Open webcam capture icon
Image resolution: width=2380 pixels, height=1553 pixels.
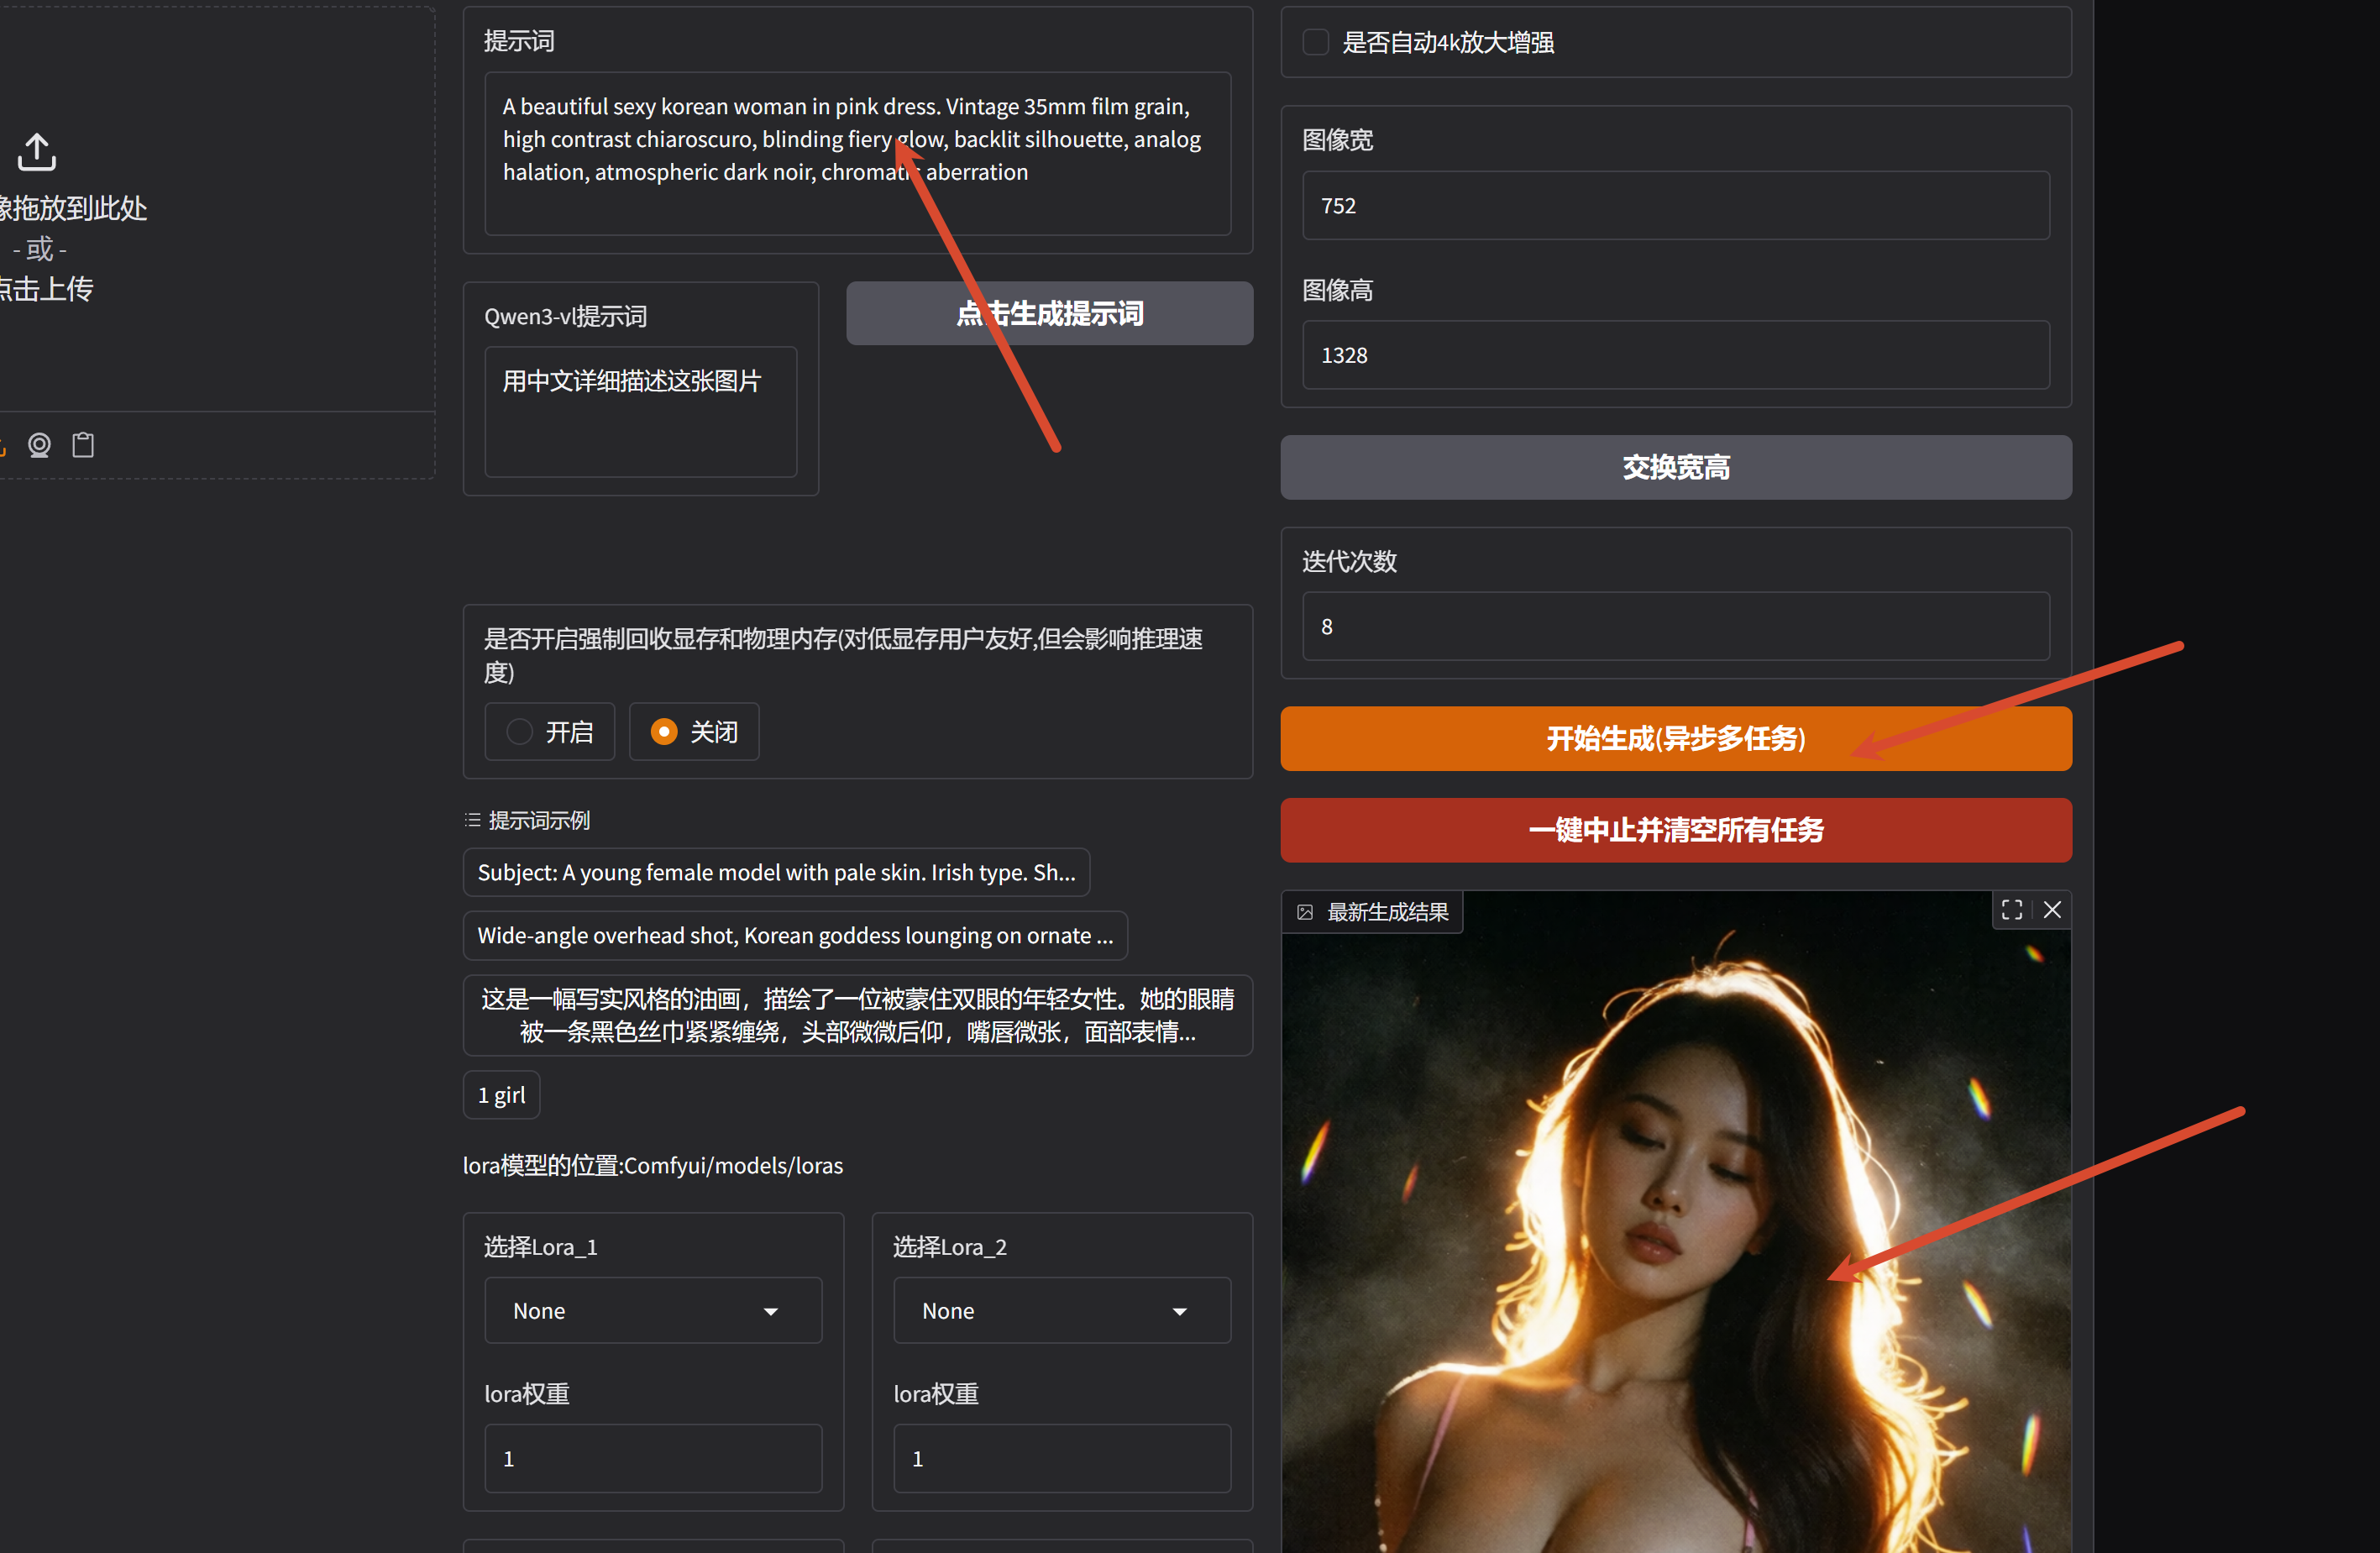coord(39,445)
